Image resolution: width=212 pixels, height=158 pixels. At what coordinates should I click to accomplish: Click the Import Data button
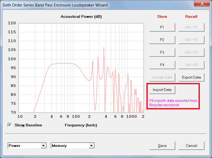pyautogui.click(x=162, y=90)
